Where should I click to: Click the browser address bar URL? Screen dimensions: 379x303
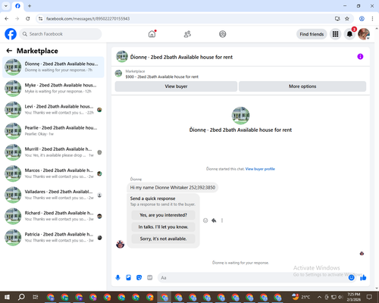pyautogui.click(x=88, y=19)
